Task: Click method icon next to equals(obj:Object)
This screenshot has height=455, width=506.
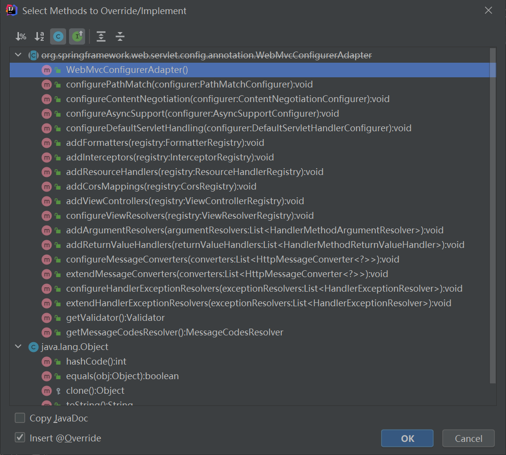Action: point(47,376)
